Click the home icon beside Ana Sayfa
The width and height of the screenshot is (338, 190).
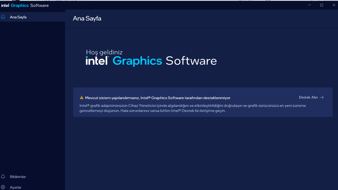(x=3, y=17)
